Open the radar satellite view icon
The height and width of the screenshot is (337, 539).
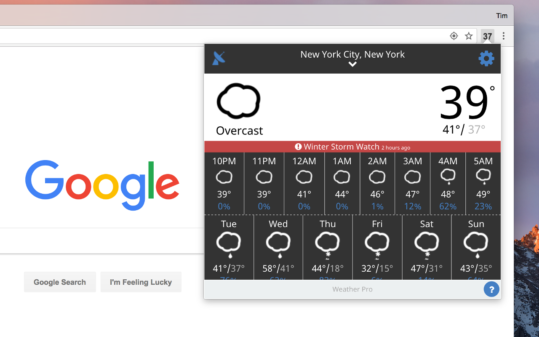click(218, 59)
